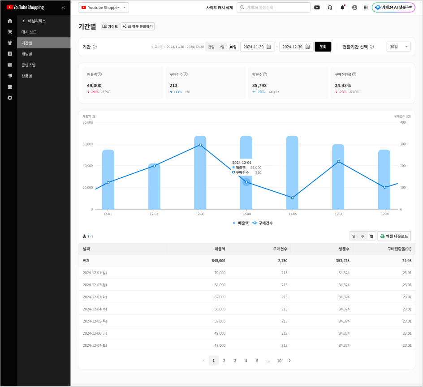This screenshot has height=387, width=423.
Task: Open the t-shirt products icon in sidebar
Action: pos(10,43)
